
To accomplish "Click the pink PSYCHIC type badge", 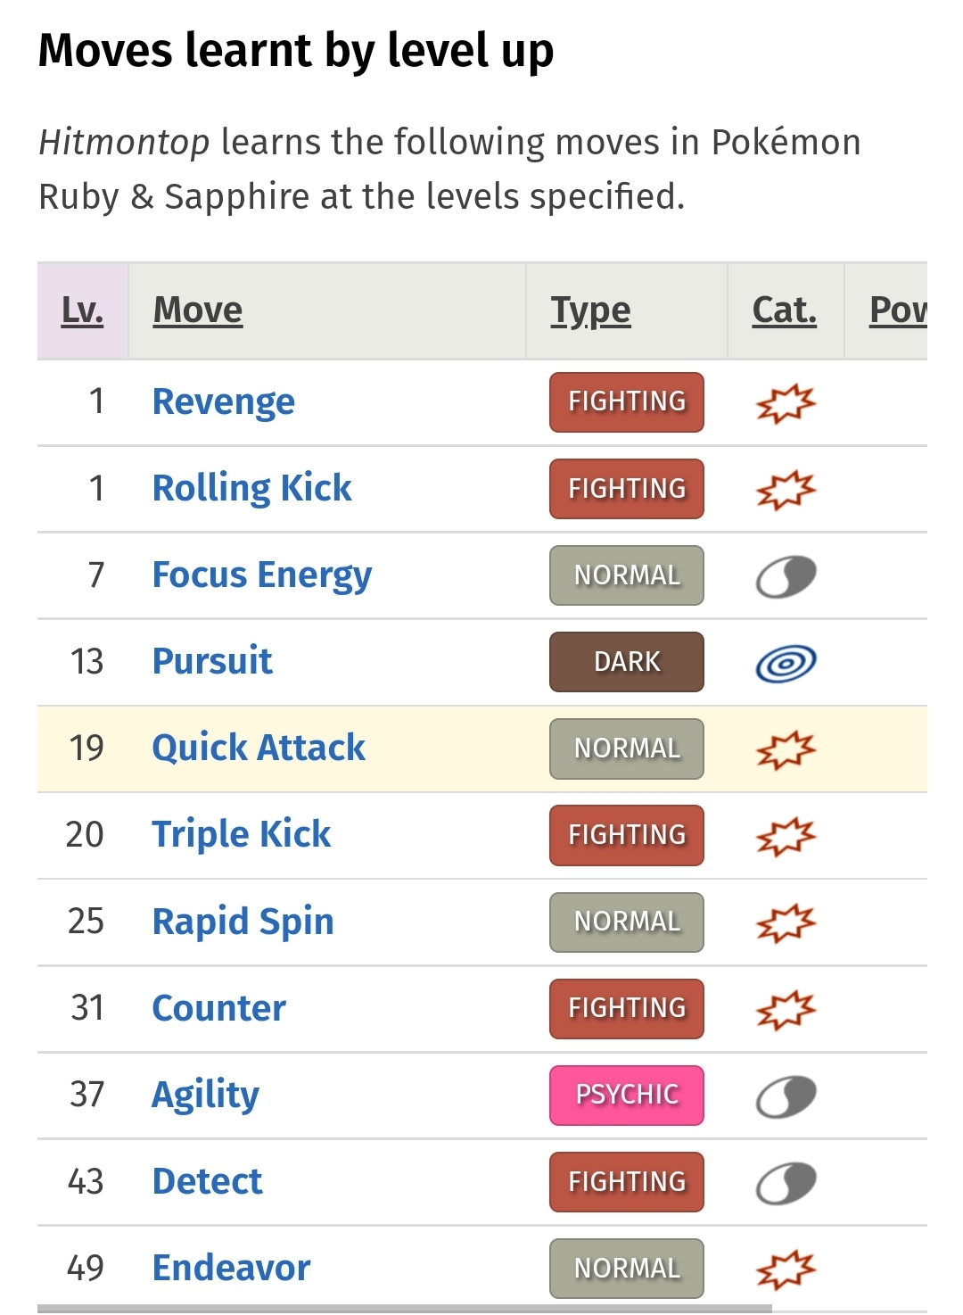I will coord(627,1096).
